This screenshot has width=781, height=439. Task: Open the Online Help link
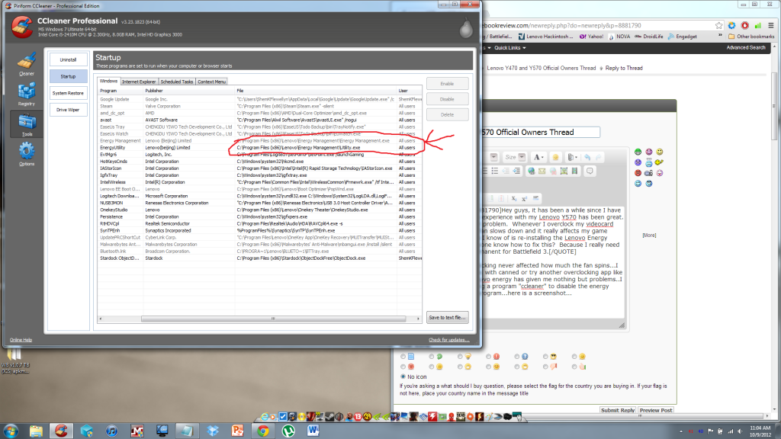coord(21,340)
